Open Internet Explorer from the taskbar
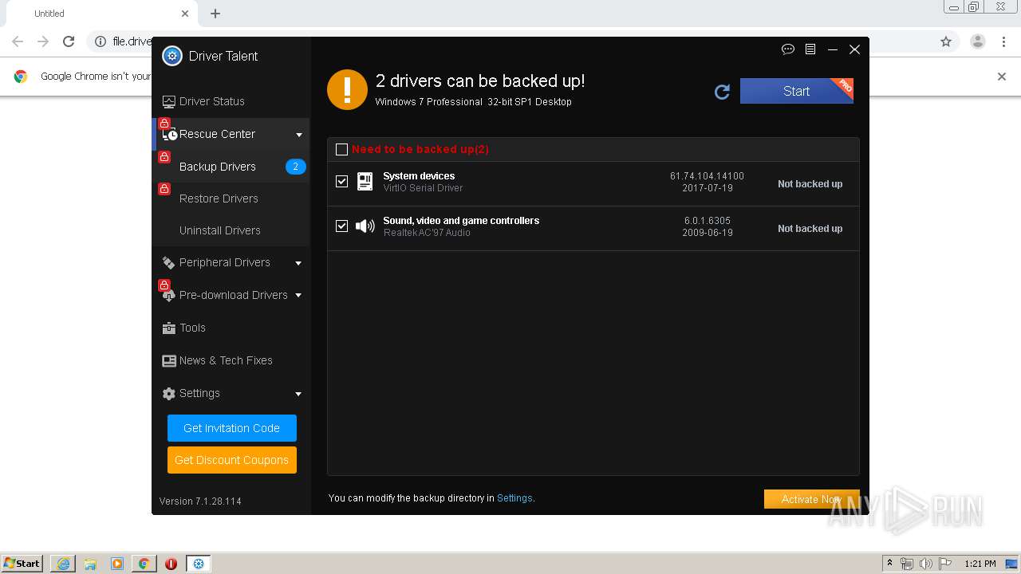Screen dimensions: 1021x574 tap(63, 564)
